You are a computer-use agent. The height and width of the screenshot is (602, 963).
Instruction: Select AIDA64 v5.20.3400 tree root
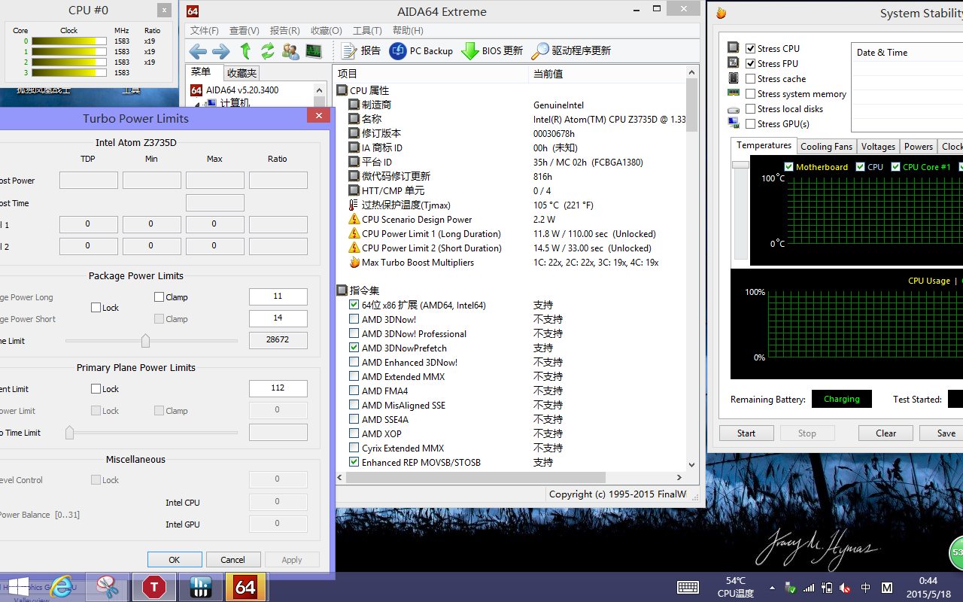click(235, 90)
